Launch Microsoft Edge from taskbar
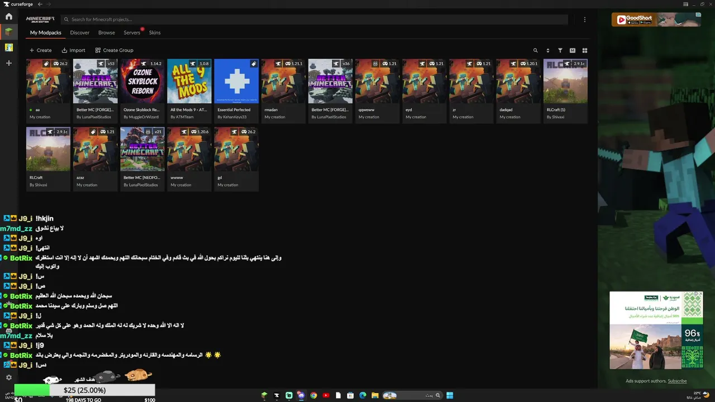 (x=363, y=395)
